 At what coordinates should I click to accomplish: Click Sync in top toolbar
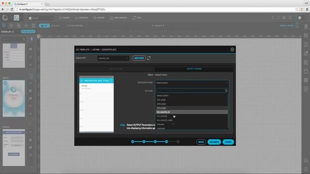tap(137, 18)
